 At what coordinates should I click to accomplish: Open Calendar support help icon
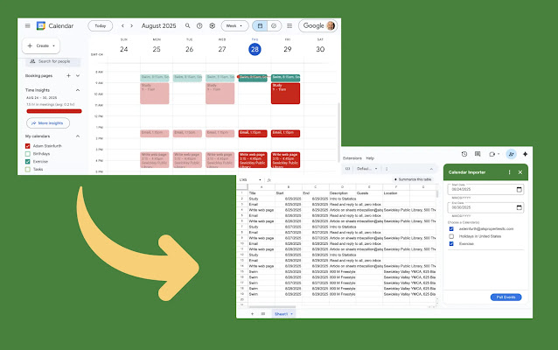(199, 25)
